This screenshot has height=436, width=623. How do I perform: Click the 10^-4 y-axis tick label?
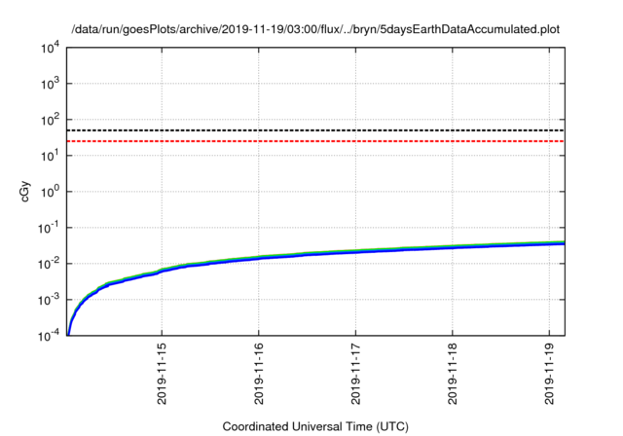tap(49, 336)
